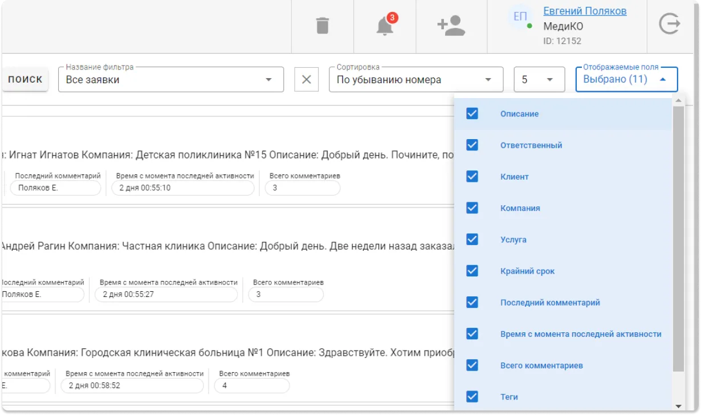The width and height of the screenshot is (701, 415).
Task: Open Евгений Поляков profile link
Action: (585, 11)
